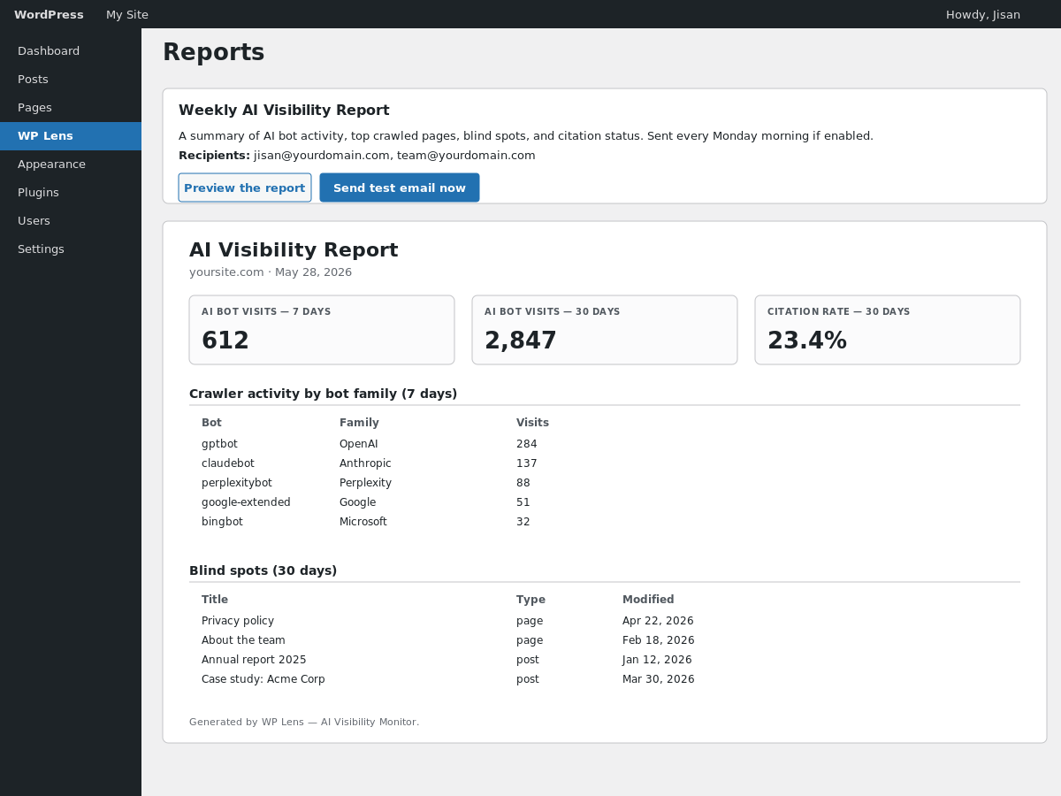Click the Visits column header
The width and height of the screenshot is (1061, 796).
pyautogui.click(x=532, y=423)
